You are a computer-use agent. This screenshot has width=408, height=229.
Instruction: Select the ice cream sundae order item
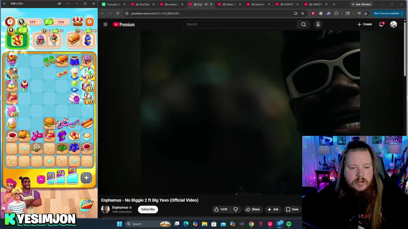coord(54,40)
